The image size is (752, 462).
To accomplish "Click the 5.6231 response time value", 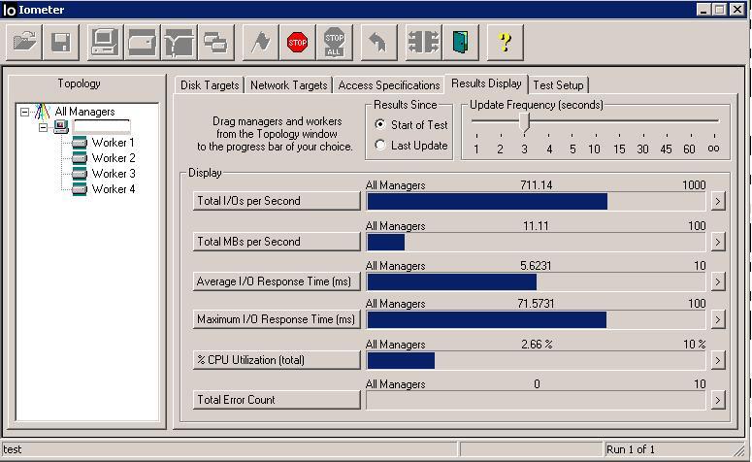I will pos(536,266).
